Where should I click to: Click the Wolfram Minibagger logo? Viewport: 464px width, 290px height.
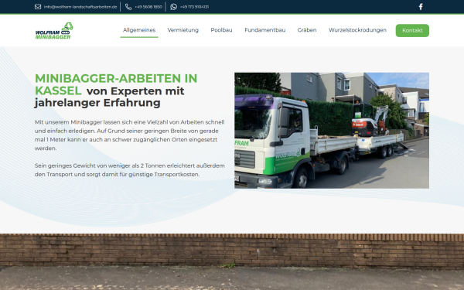click(54, 30)
